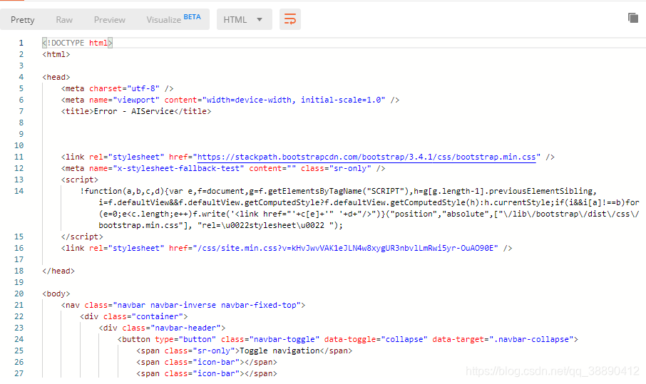Click the charset="utf-8" meta line

tap(118, 88)
